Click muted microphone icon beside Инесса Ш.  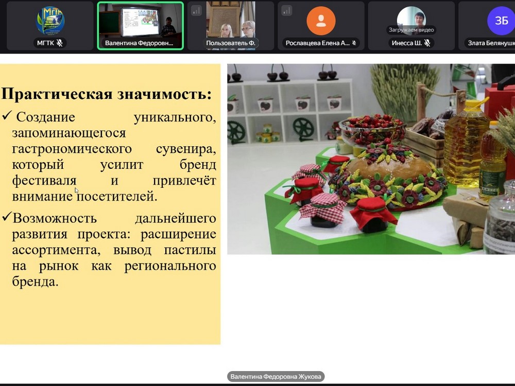point(427,43)
